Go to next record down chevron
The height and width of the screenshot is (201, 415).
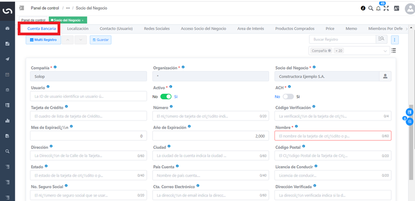[81, 40]
